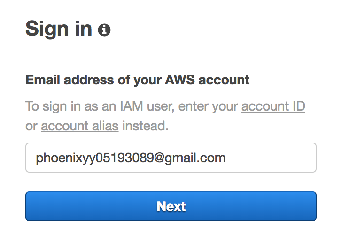357x240 pixels.
Task: Tap the information symbol after the title
Action: pyautogui.click(x=104, y=30)
